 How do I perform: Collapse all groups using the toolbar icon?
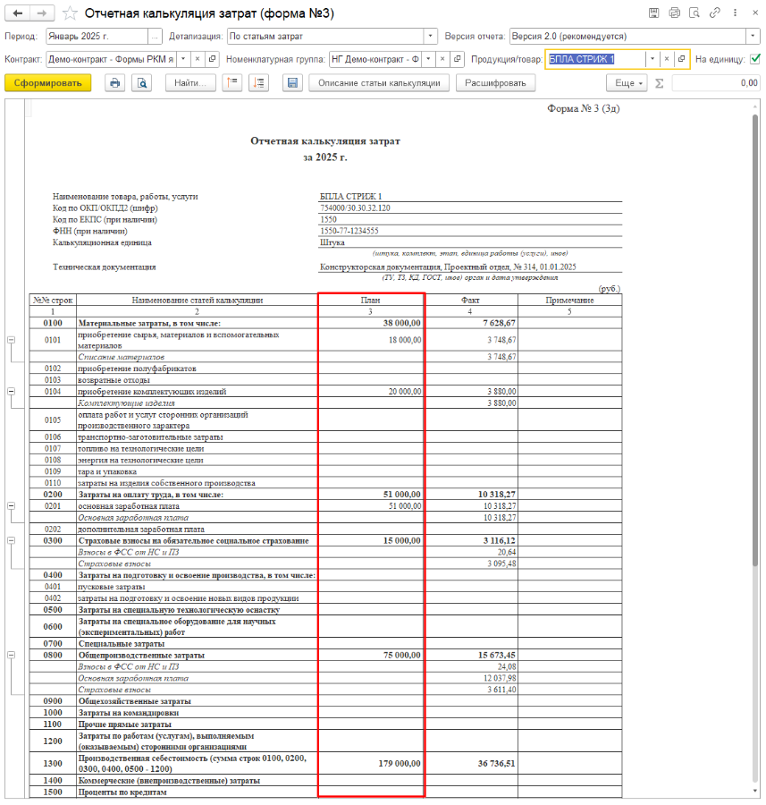[x=232, y=83]
